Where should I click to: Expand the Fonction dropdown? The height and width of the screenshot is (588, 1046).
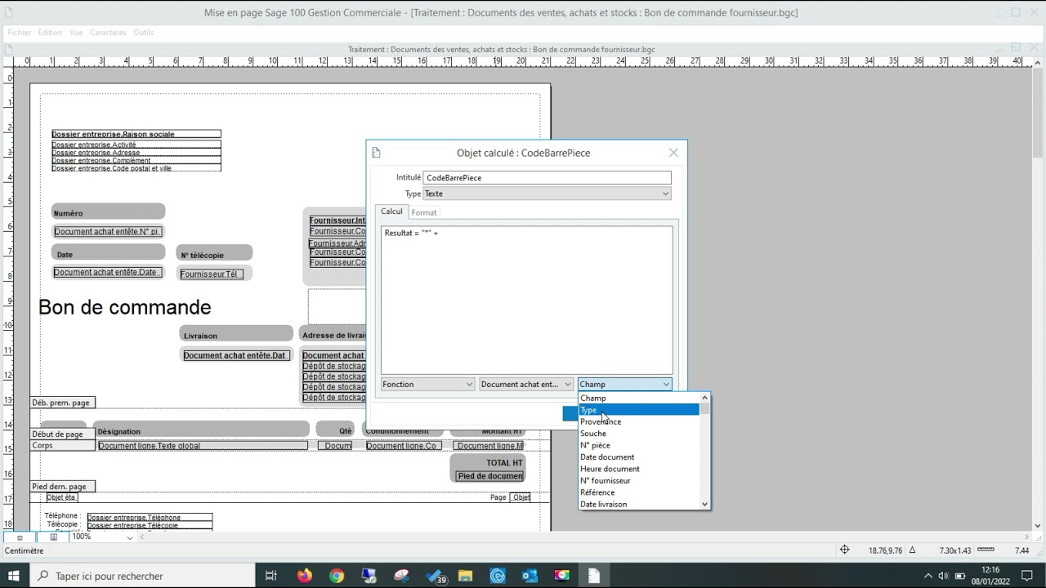click(427, 384)
